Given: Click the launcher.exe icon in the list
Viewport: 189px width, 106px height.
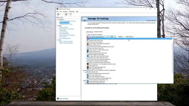Looking at the screenshot, I should pos(88,52).
